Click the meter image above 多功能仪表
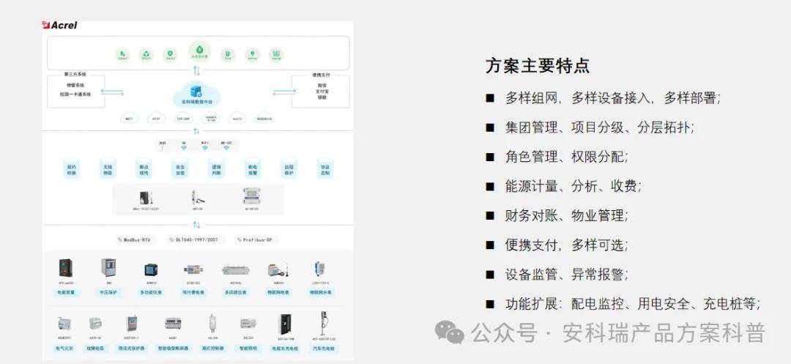Viewport: 791px width, 364px height. (151, 270)
